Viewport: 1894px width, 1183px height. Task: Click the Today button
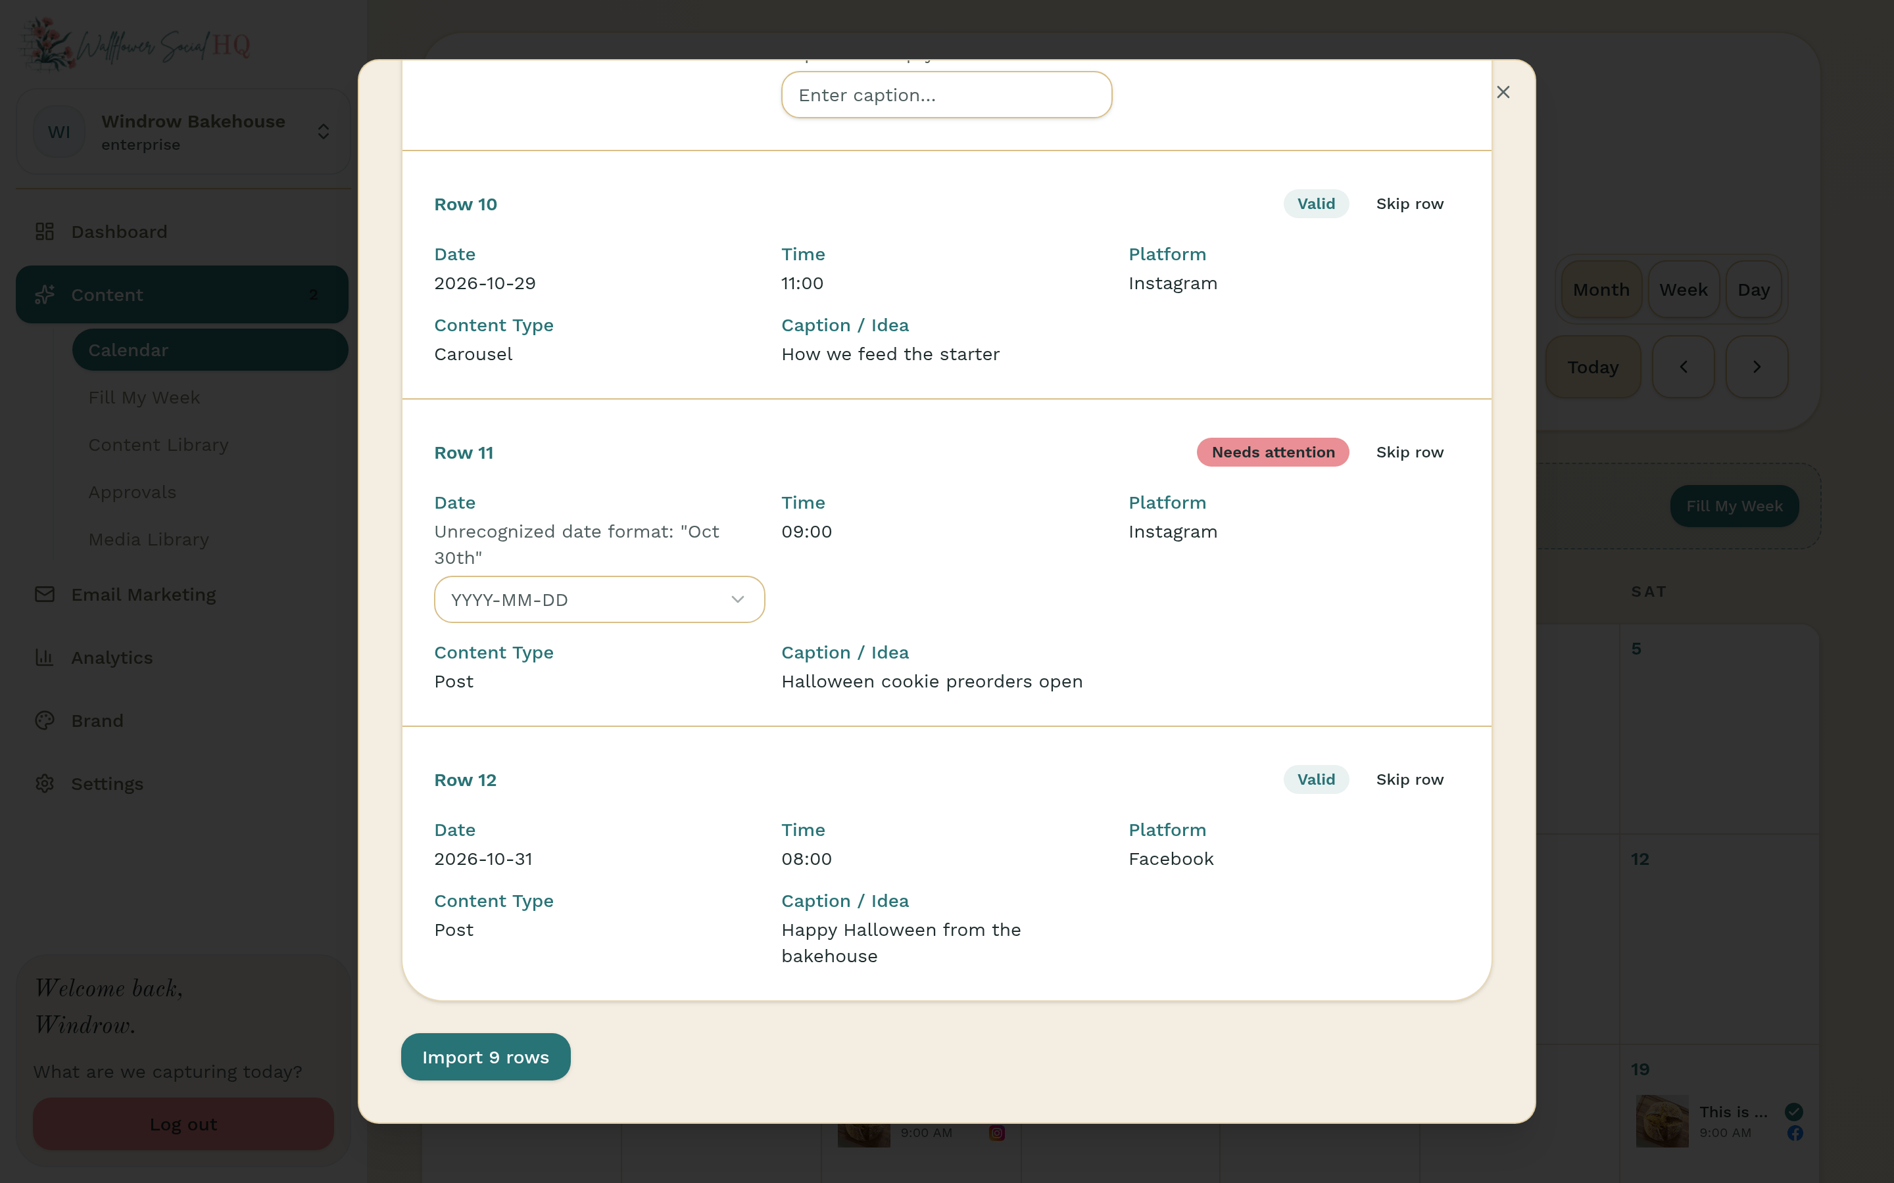point(1593,367)
